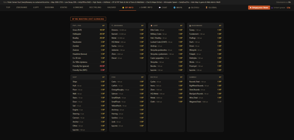Click the building icon in the BUDOWANIE panel header
This screenshot has width=294, height=140.
click(x=190, y=26)
